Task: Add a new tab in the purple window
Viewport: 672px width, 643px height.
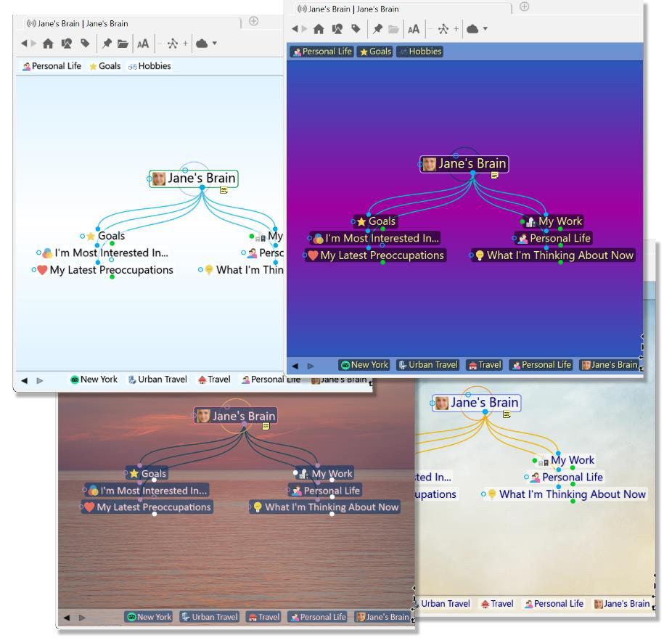Action: click(524, 7)
